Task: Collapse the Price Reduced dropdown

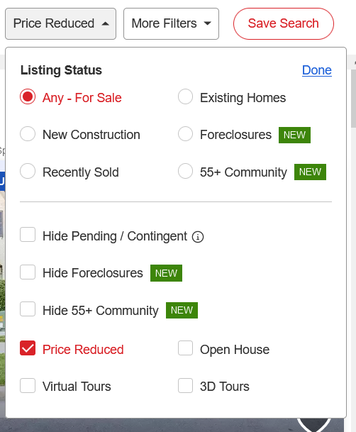Action: 60,23
